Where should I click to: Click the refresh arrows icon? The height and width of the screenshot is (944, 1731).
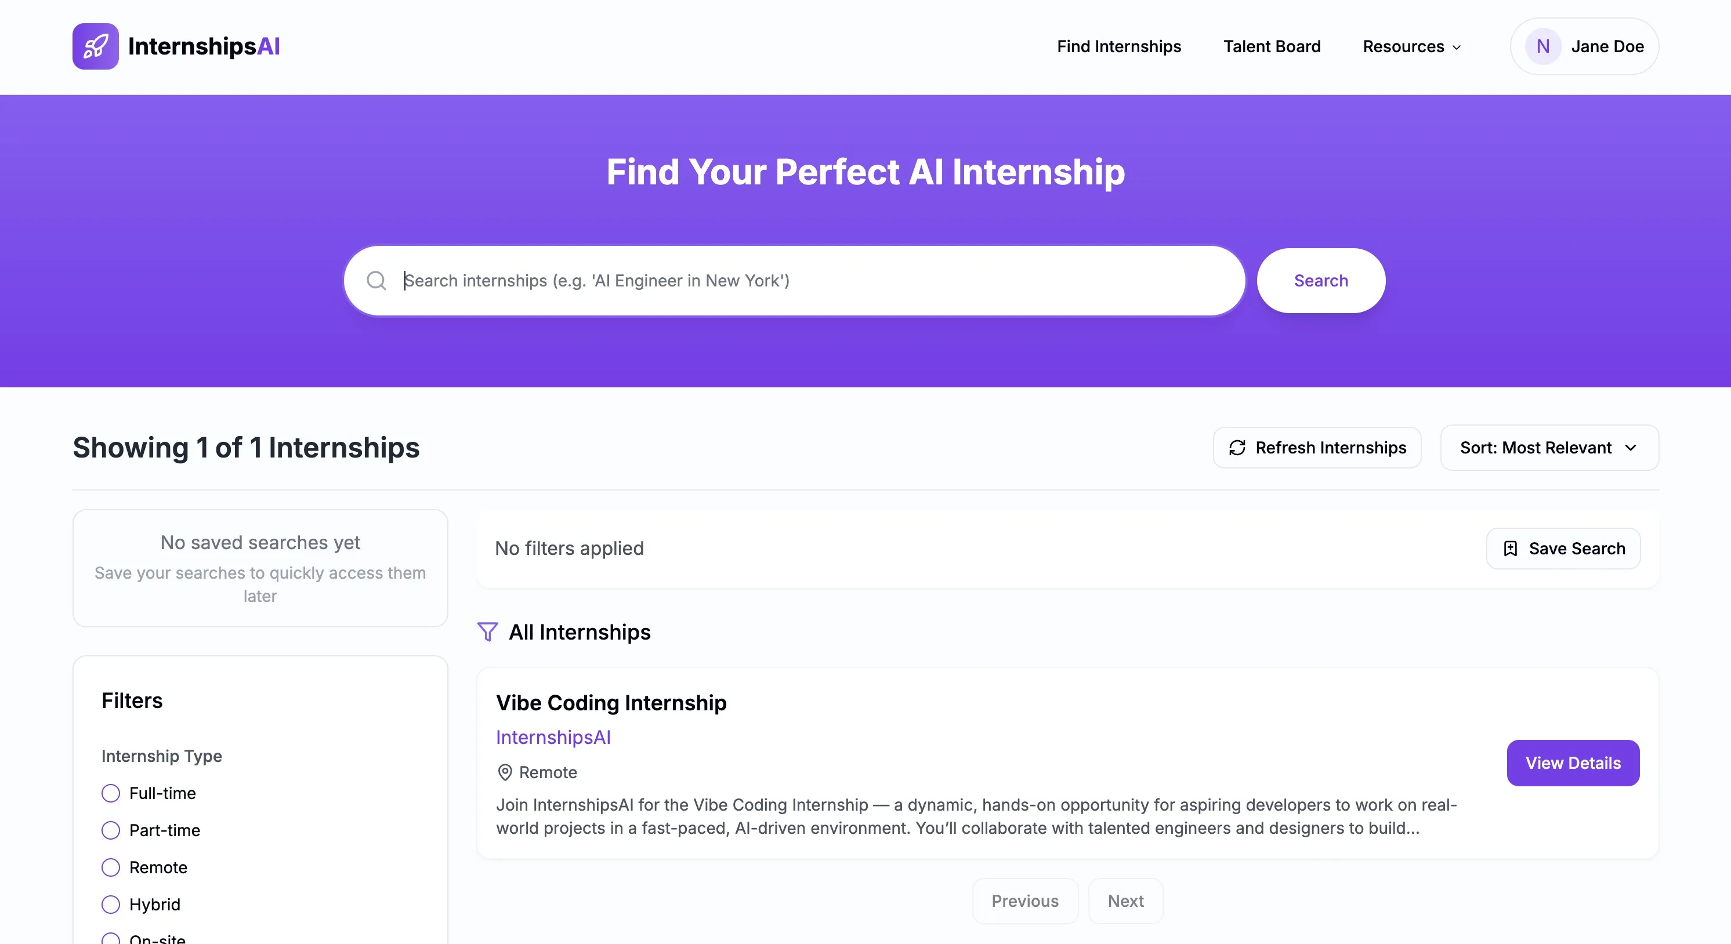click(x=1237, y=448)
